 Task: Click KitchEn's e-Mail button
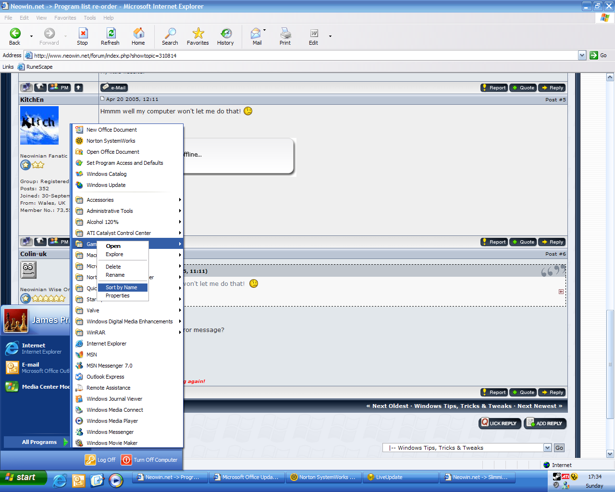(114, 87)
